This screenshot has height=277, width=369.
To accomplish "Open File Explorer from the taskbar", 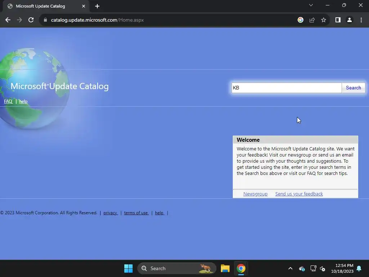I will [x=225, y=268].
